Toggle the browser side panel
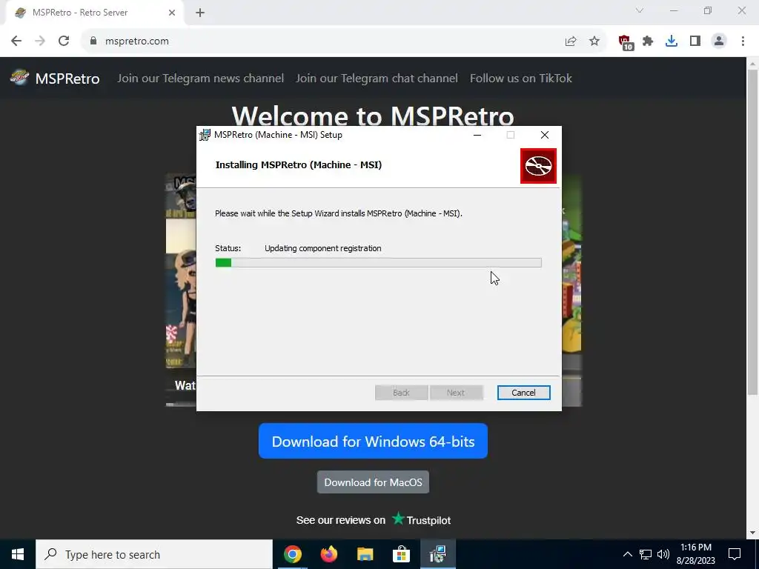This screenshot has width=759, height=569. point(695,41)
